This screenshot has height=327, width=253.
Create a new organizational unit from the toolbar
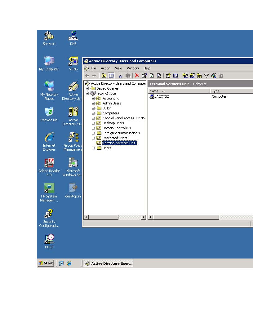pyautogui.click(x=199, y=75)
